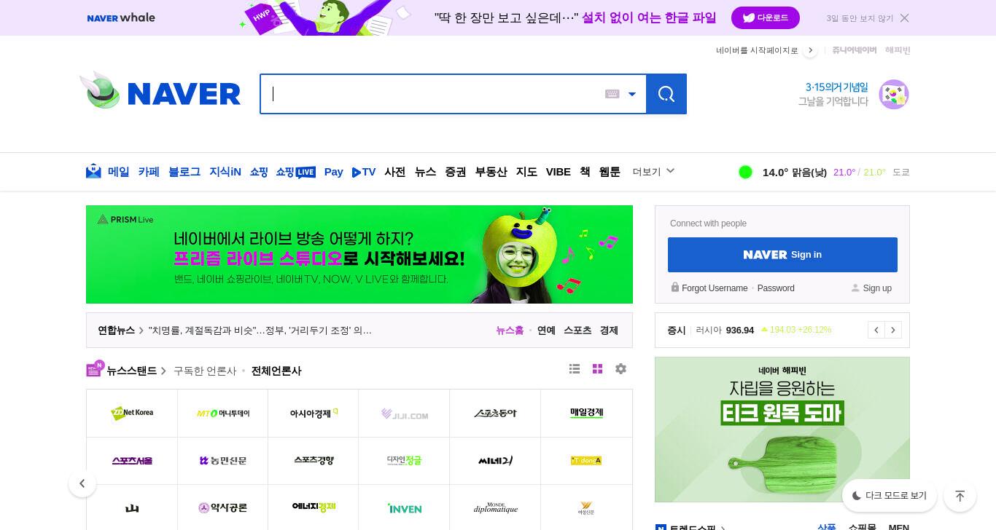Switch newsstand to list view
This screenshot has width=996, height=530.
575,369
